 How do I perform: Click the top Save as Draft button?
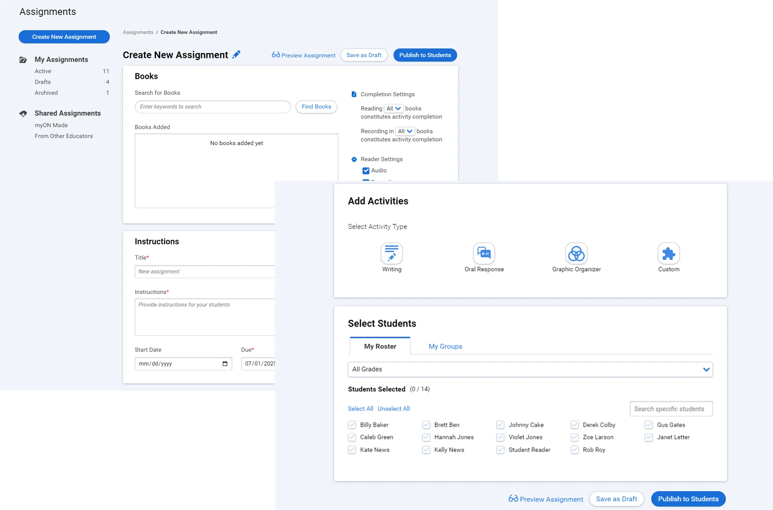coord(364,55)
